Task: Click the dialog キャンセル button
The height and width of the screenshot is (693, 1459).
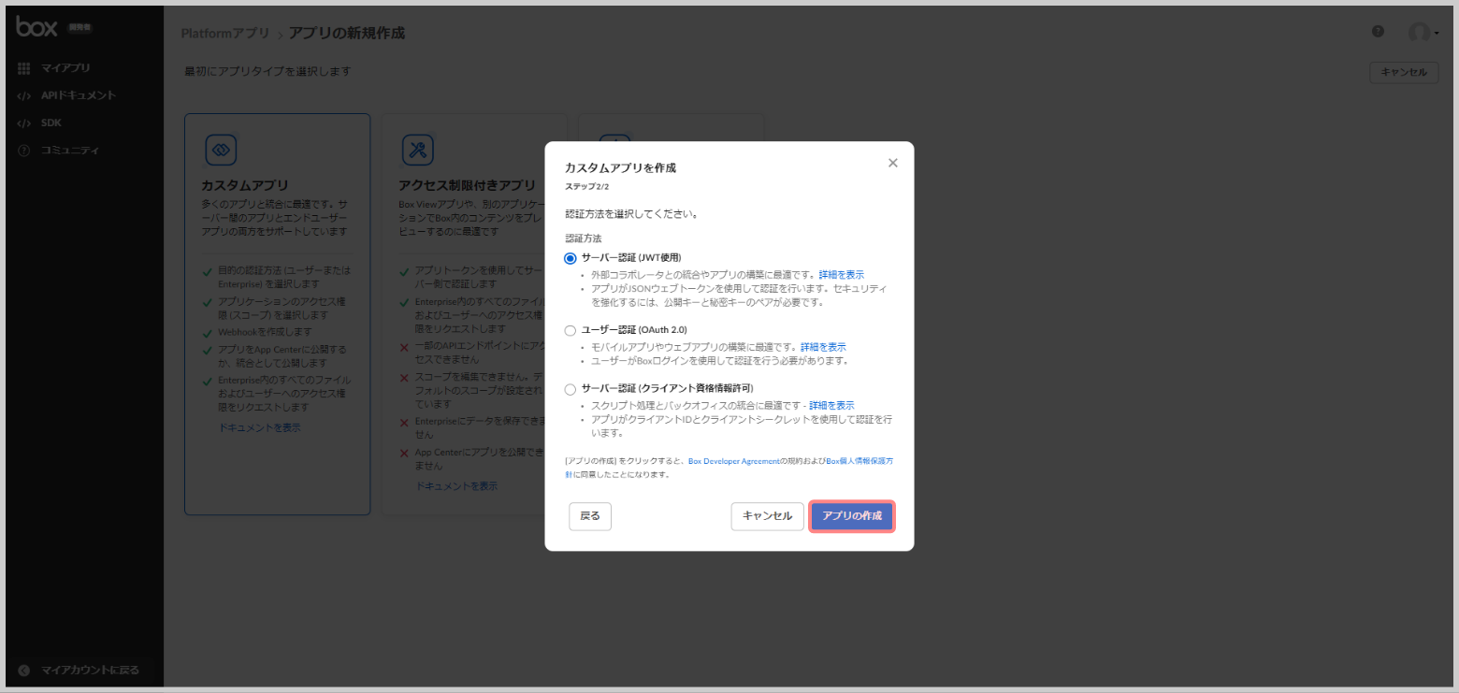Action: click(x=767, y=516)
